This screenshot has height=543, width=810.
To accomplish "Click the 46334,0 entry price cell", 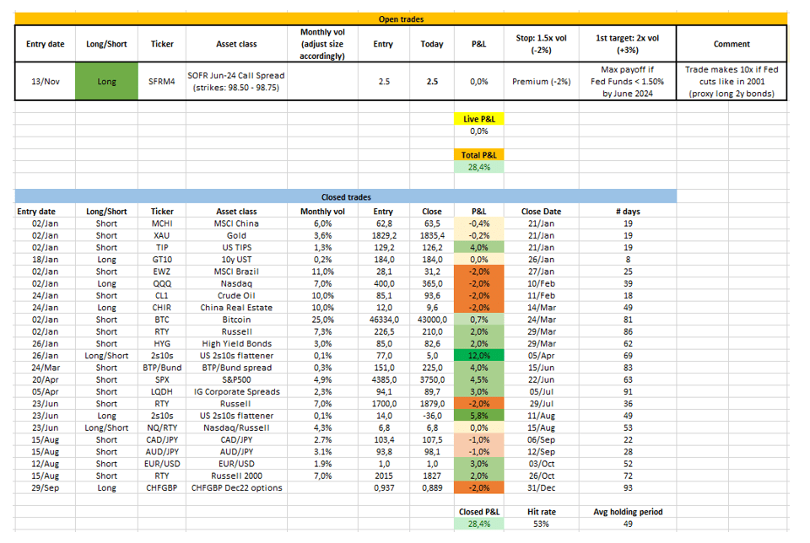I will 383,320.
